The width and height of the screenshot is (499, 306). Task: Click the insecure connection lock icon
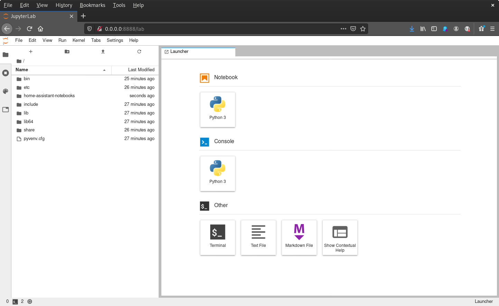click(x=100, y=29)
